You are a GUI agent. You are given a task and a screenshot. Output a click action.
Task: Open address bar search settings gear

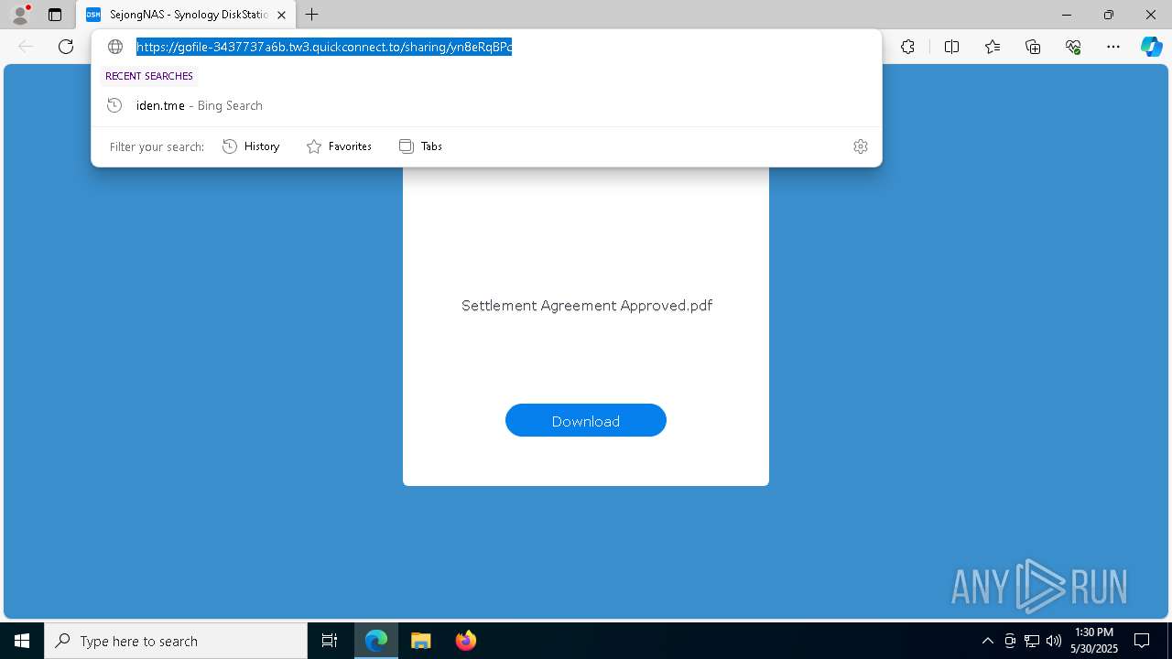[x=861, y=146]
